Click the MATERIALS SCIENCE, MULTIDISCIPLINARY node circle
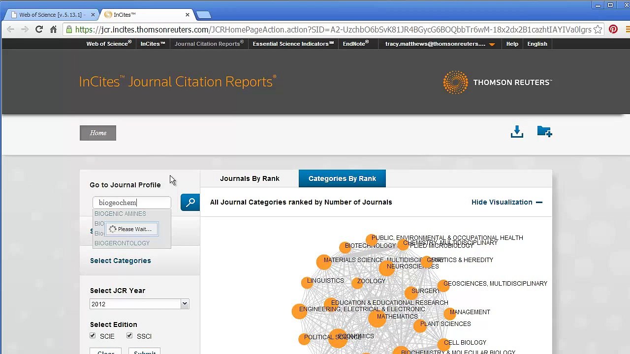 point(324,262)
